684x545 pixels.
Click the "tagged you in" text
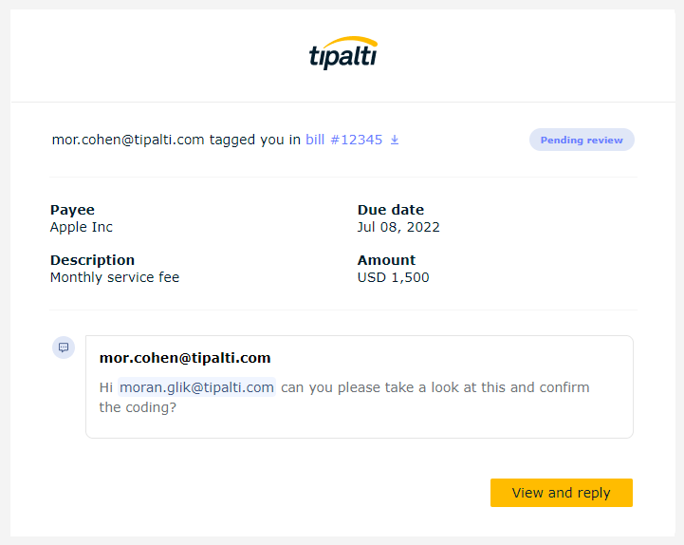(255, 140)
